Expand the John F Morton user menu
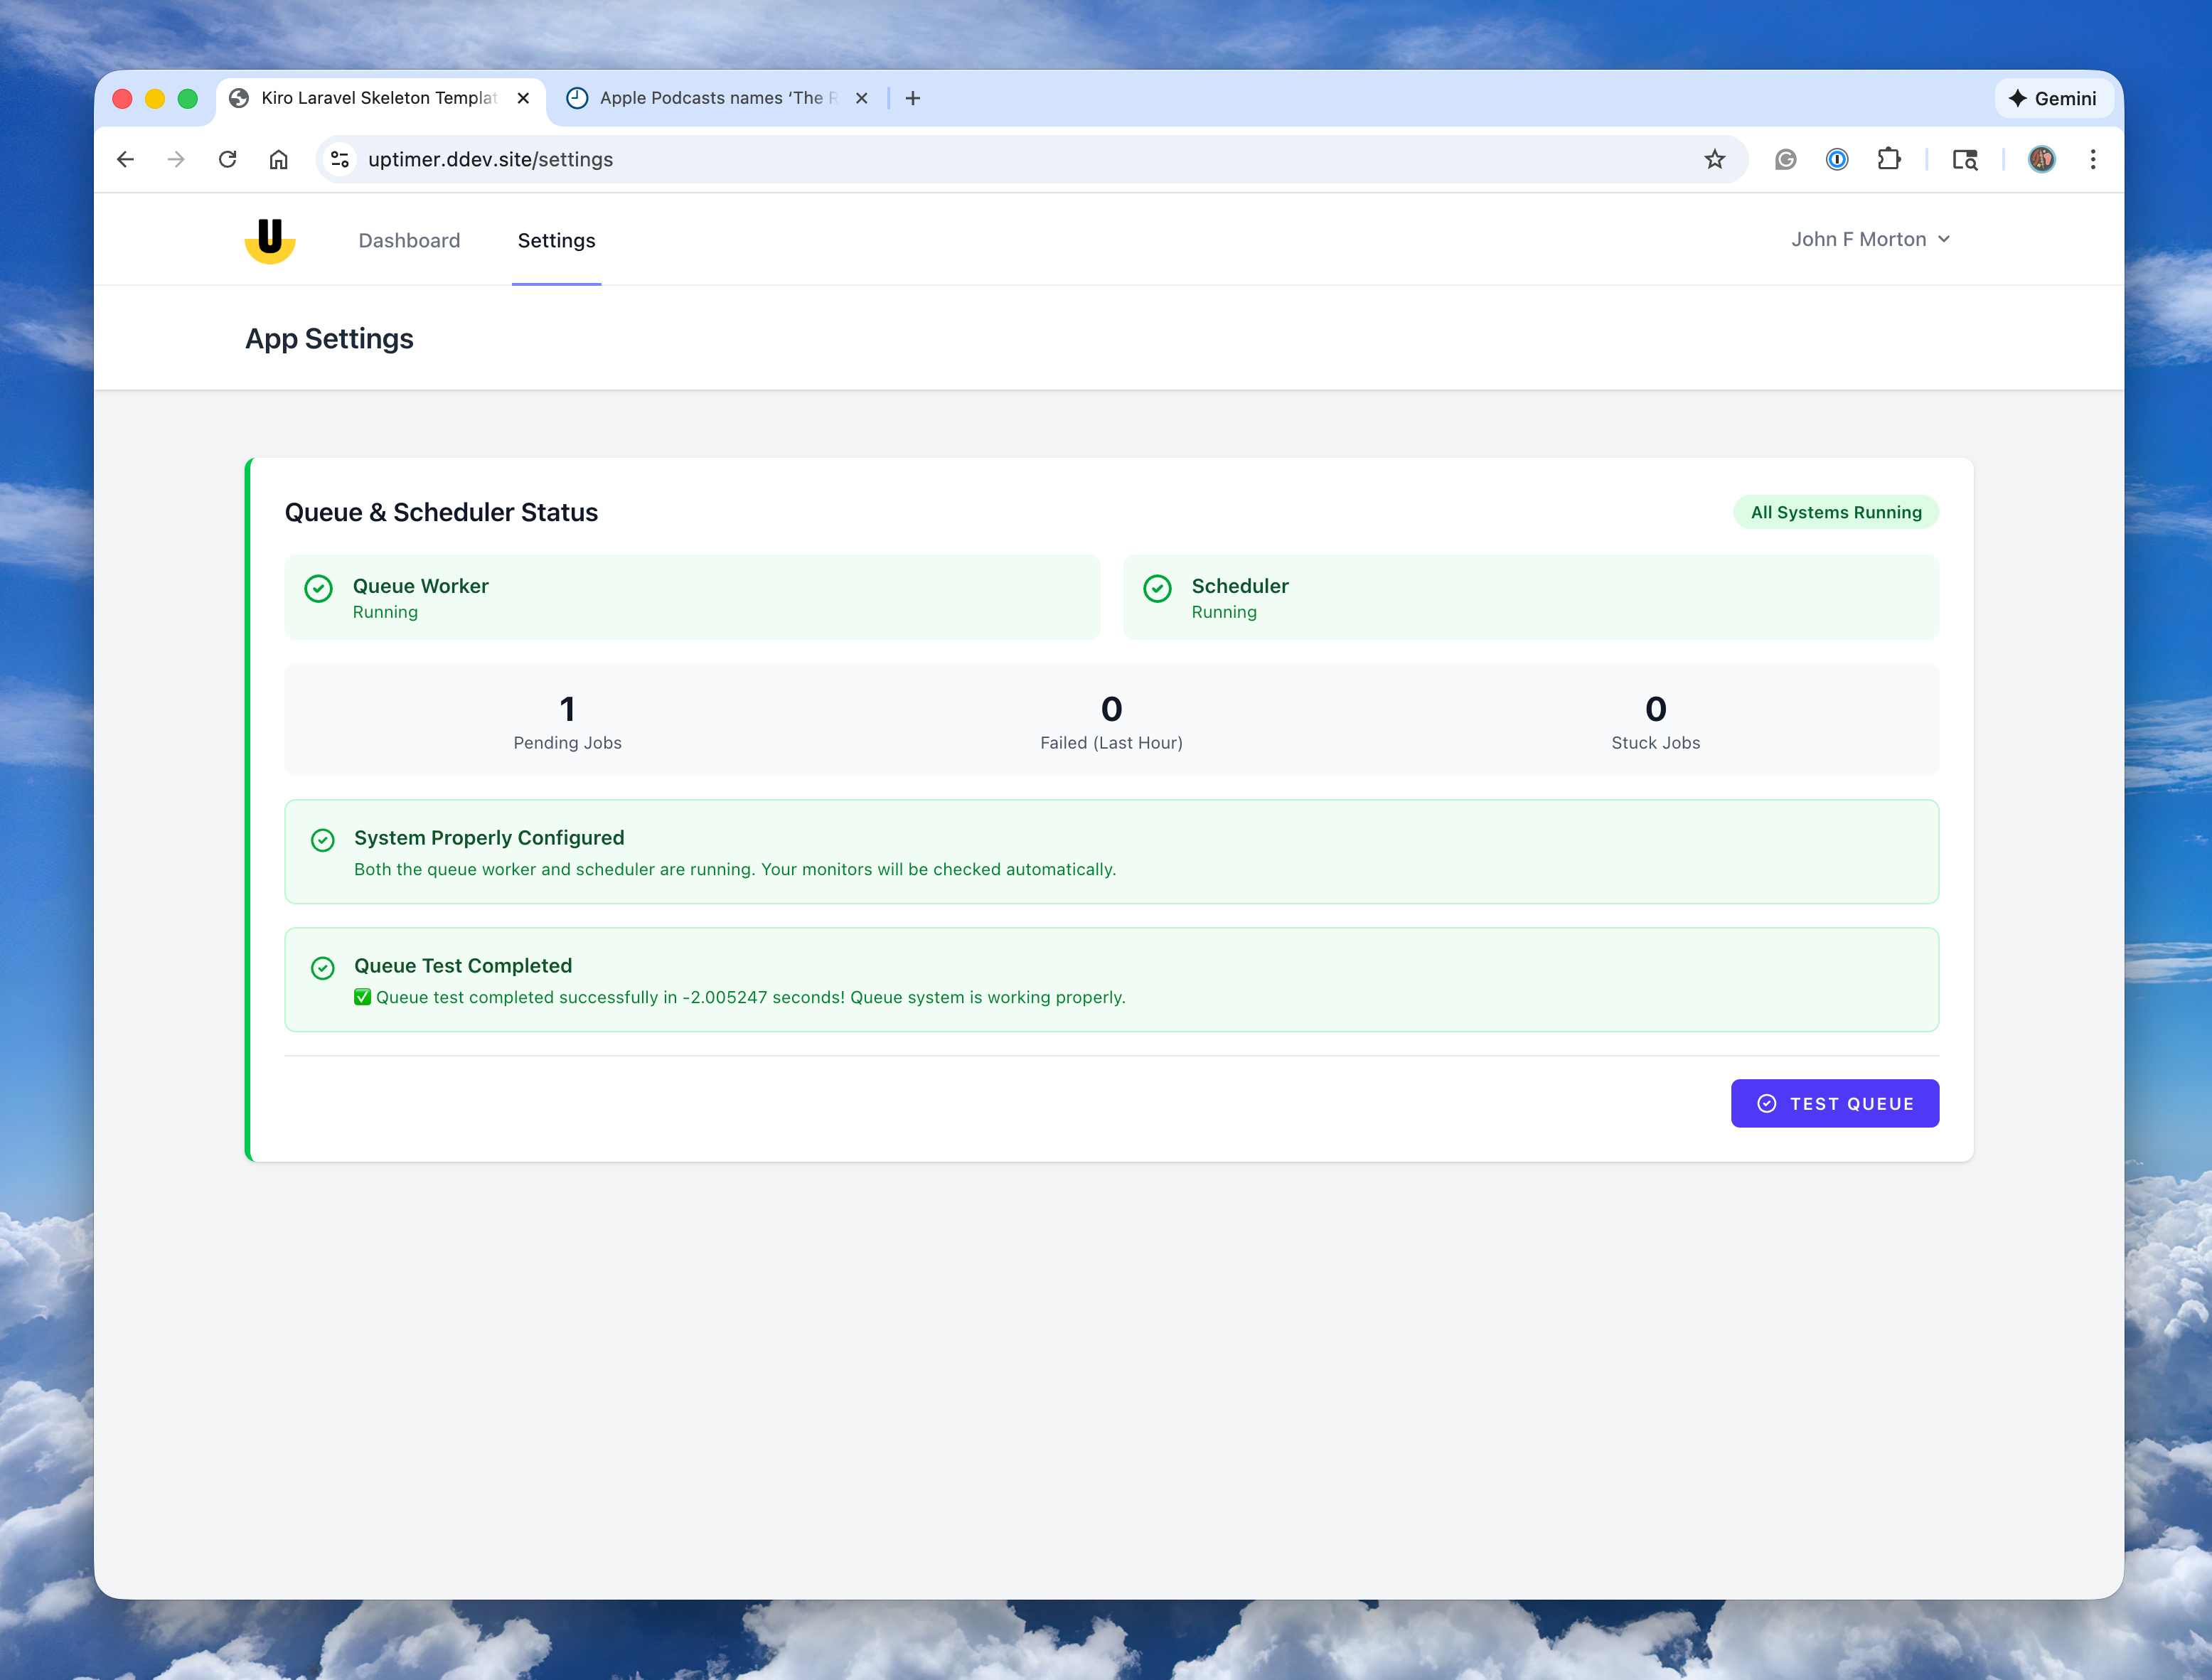This screenshot has height=1680, width=2212. pyautogui.click(x=1870, y=239)
